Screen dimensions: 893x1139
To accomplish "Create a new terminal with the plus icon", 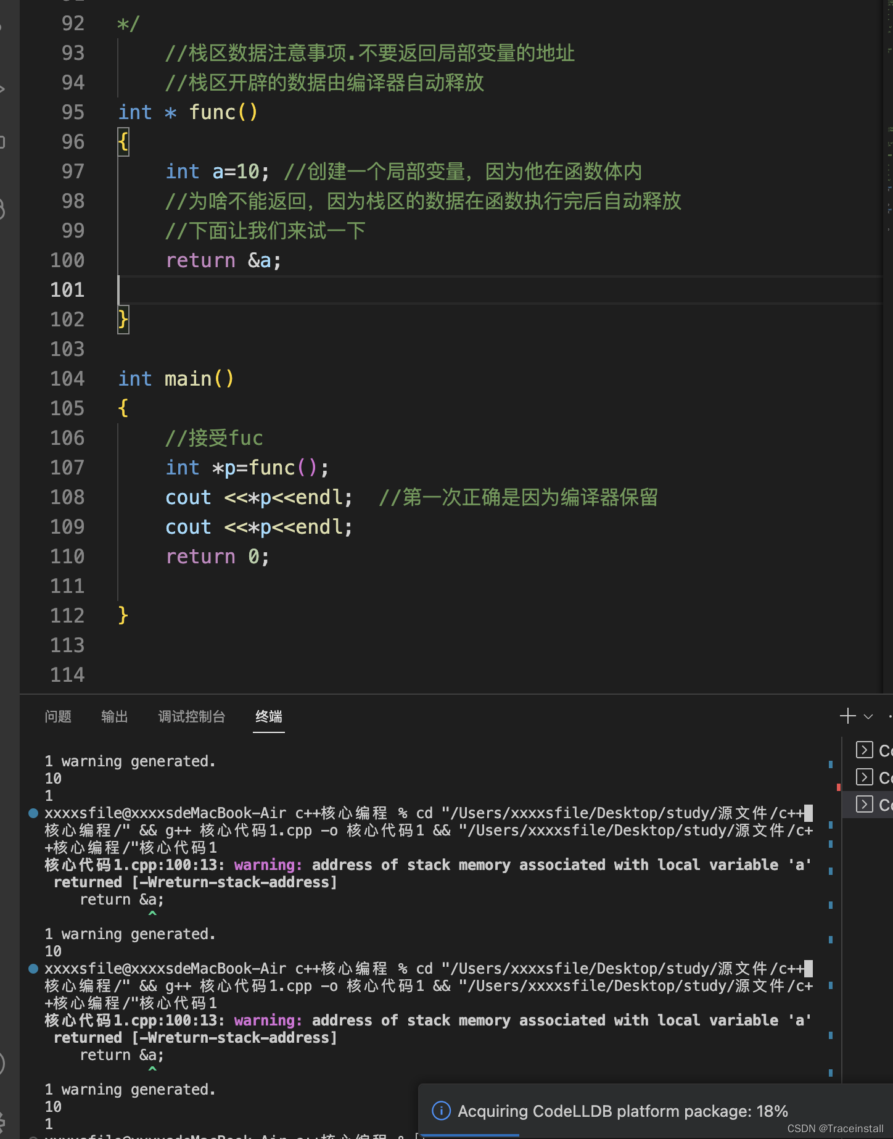I will tap(848, 716).
